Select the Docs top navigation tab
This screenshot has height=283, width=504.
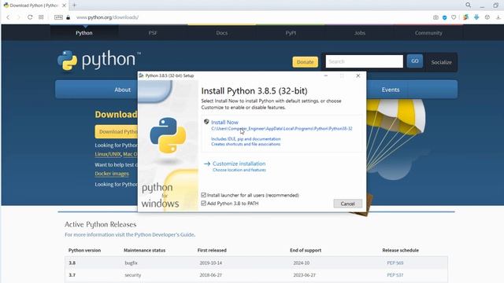222,33
